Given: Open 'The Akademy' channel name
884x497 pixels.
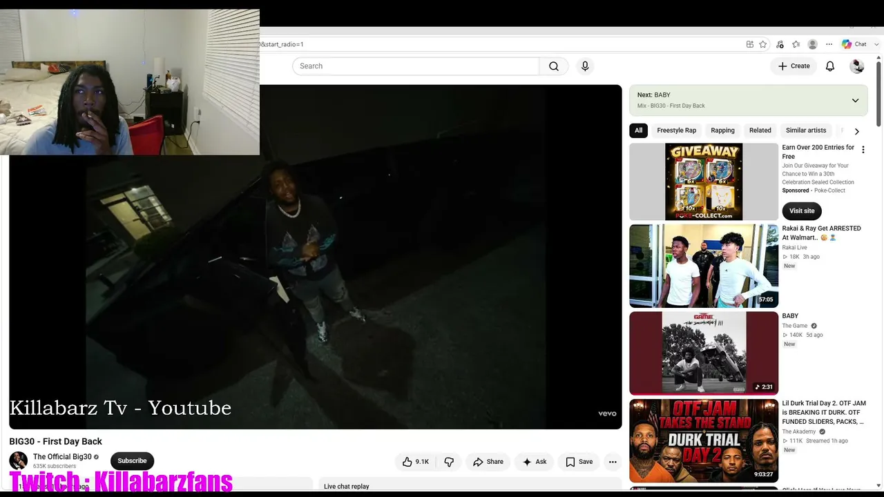Looking at the screenshot, I should tap(799, 431).
